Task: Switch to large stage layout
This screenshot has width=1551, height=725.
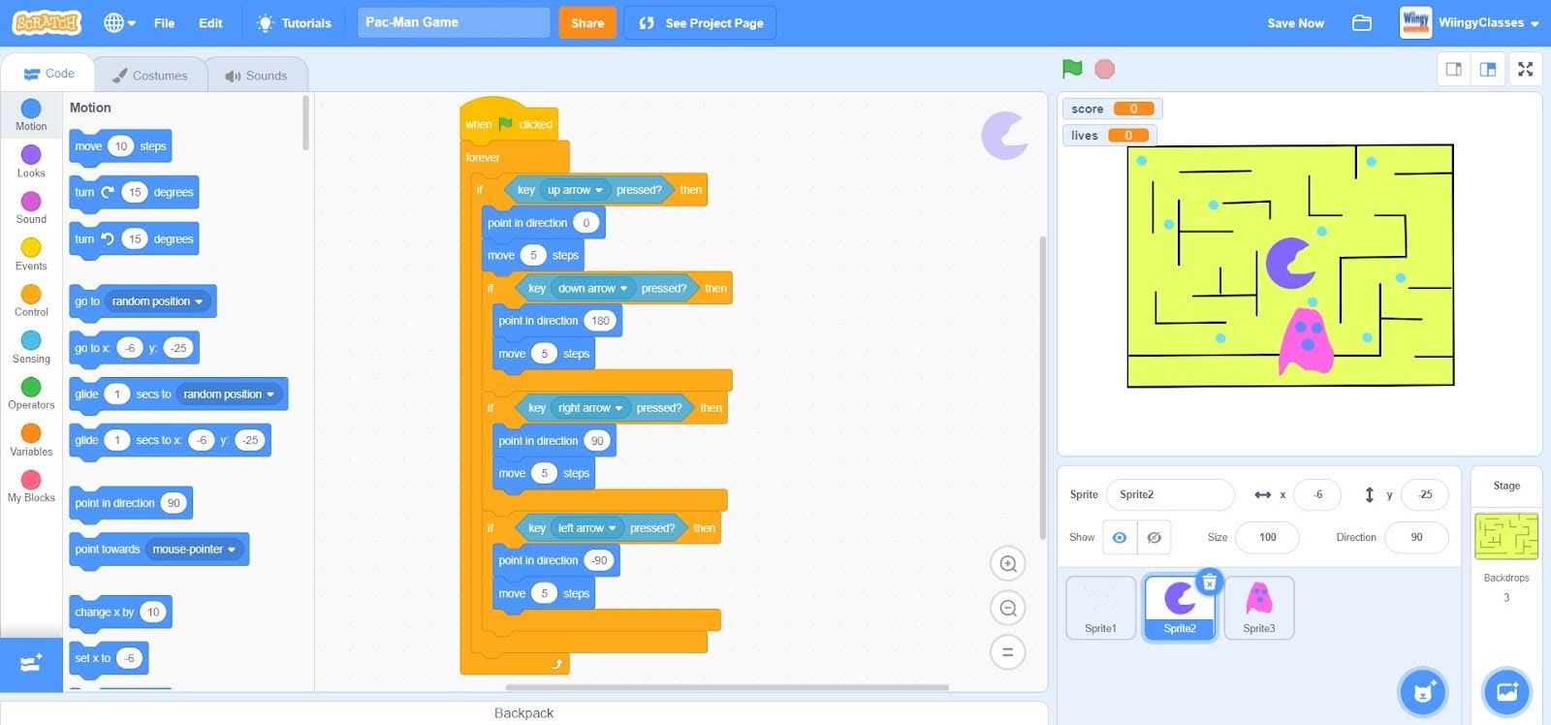Action: point(1488,69)
